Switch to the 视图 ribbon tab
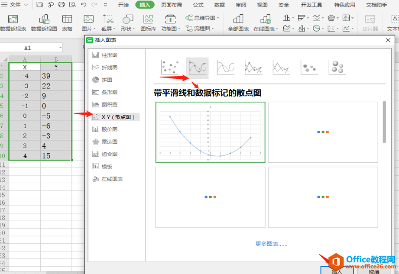 263,5
